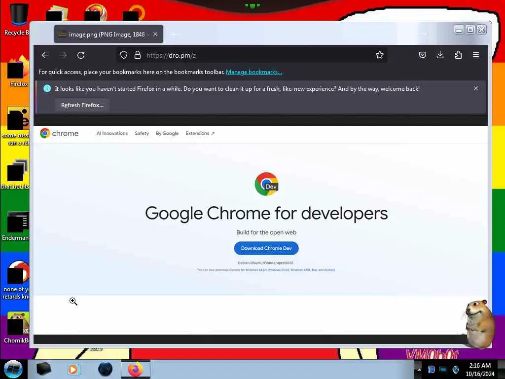The image size is (505, 379).
Task: Click the dark globe taskbar icon
Action: pos(106,369)
